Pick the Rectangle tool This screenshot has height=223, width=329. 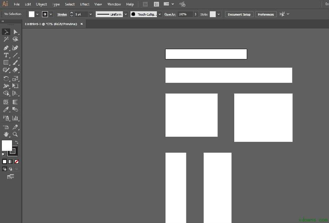(6, 63)
